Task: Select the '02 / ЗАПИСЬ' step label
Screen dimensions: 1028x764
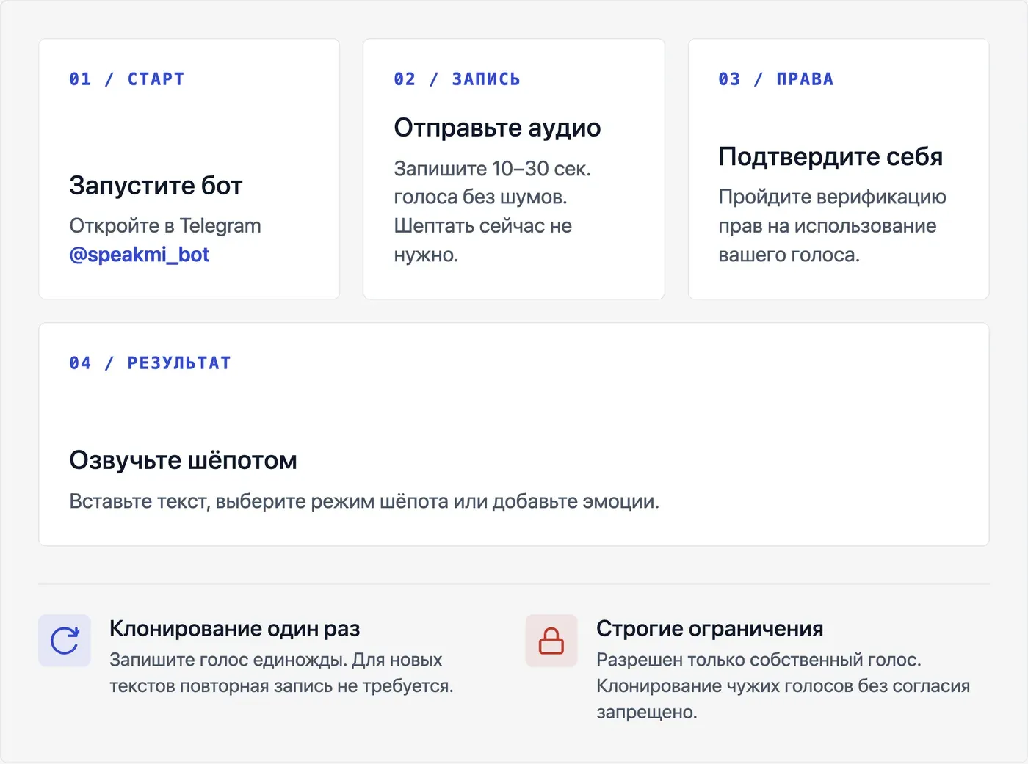Action: 457,79
